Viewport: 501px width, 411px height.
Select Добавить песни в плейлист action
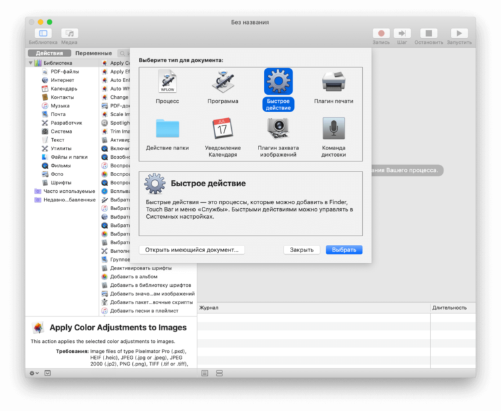pos(144,311)
